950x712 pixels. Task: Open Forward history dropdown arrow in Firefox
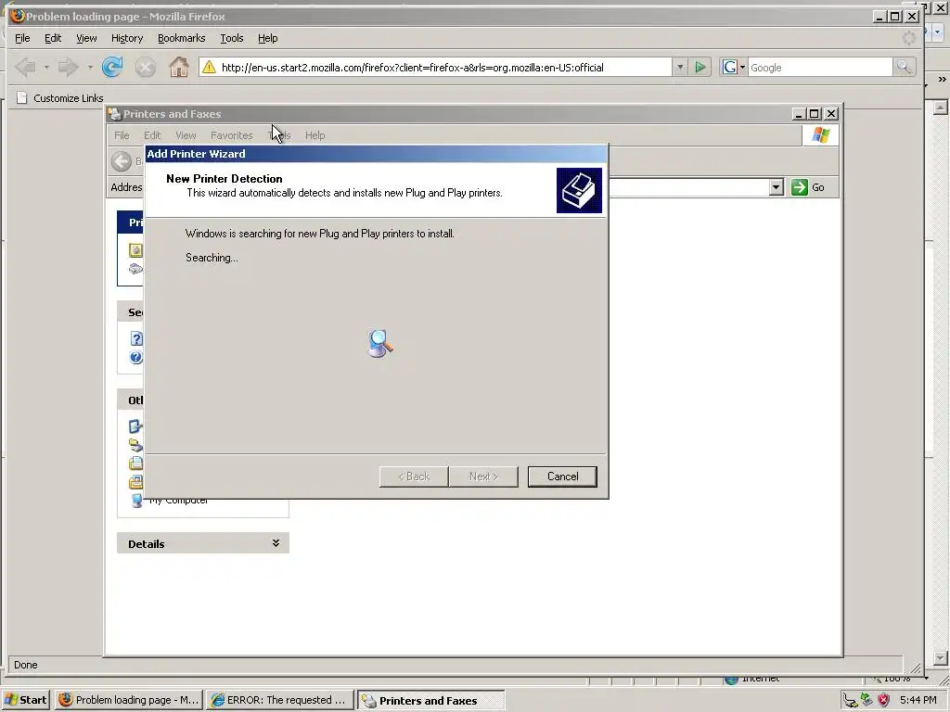(x=90, y=67)
